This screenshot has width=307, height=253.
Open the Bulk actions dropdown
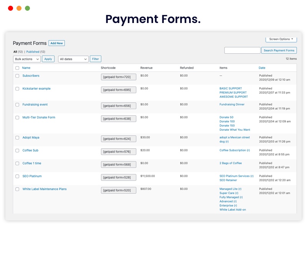tap(27, 59)
